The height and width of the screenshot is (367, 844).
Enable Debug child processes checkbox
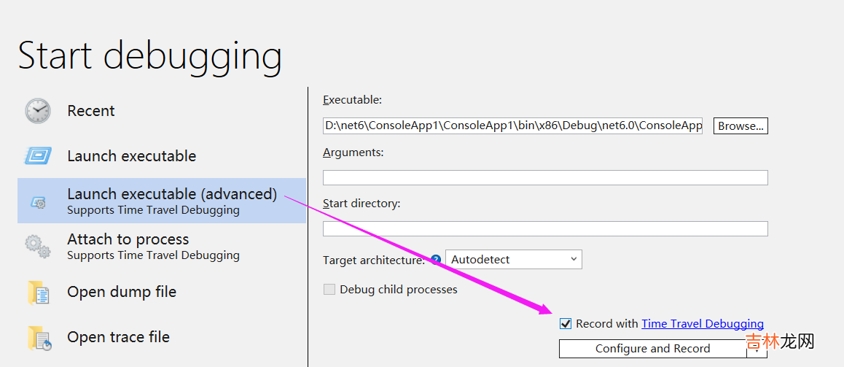pyautogui.click(x=329, y=290)
